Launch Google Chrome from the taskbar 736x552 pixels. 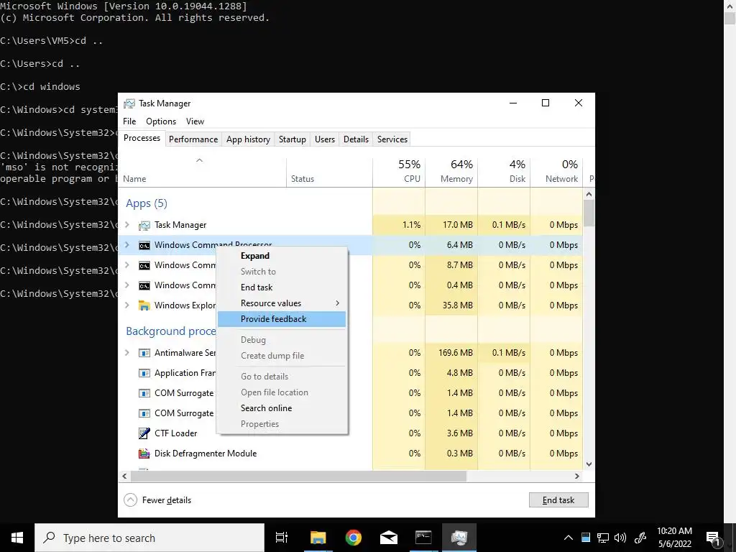click(x=354, y=538)
